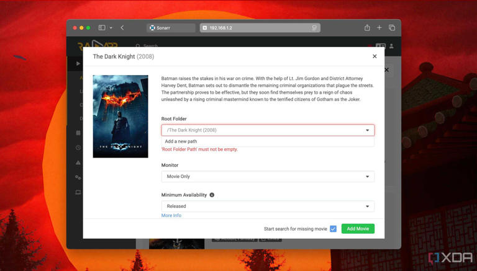Viewport: 477px width, 271px height.
Task: Open the Monitor dropdown set to Movie Only
Action: click(x=268, y=177)
